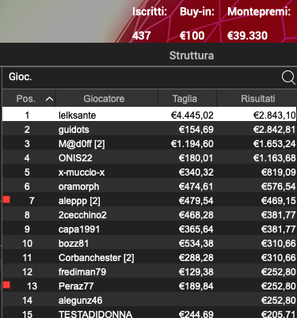This screenshot has height=318, width=297.
Task: Toggle the Pos. sort arrow
Action: (49, 99)
